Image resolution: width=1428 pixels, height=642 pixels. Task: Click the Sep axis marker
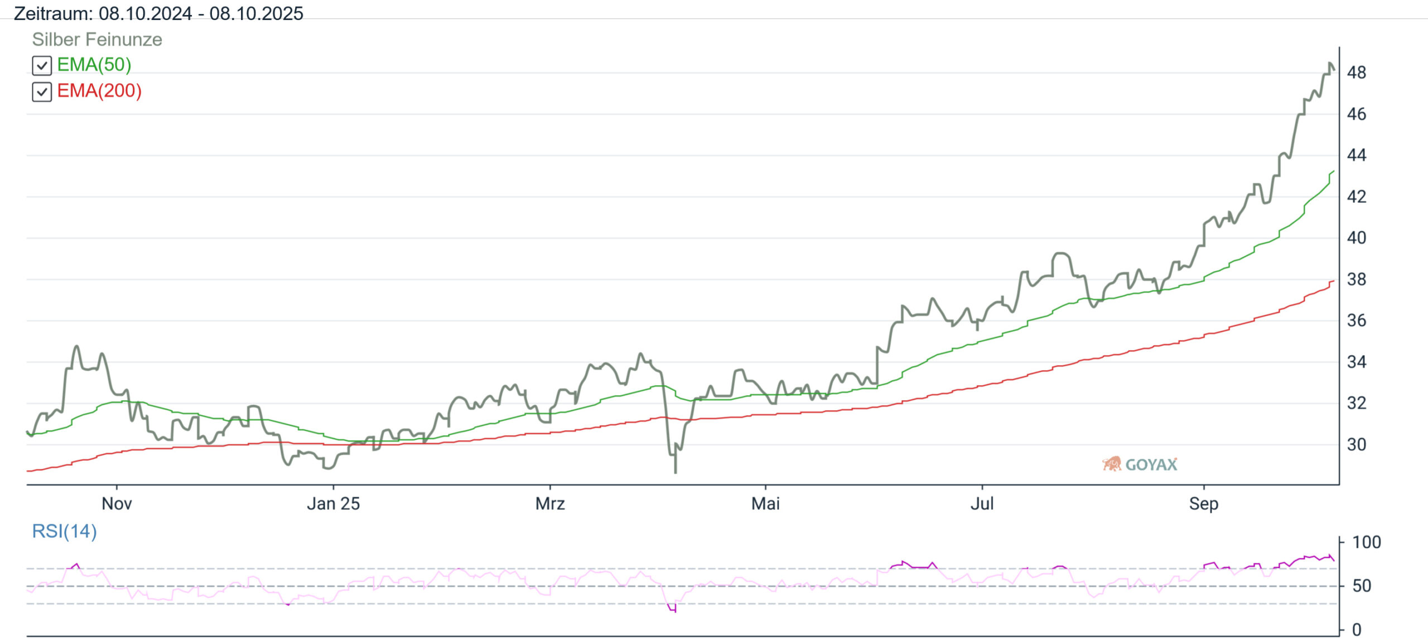pos(1203,504)
